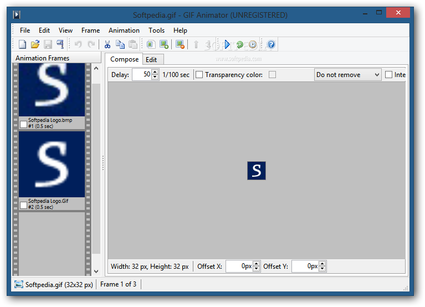Screen dimensions: 425x307
Task: Open the Edit menu
Action: pos(44,30)
